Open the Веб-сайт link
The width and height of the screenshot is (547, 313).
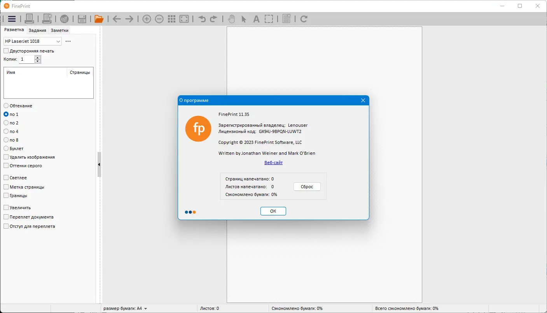click(274, 163)
